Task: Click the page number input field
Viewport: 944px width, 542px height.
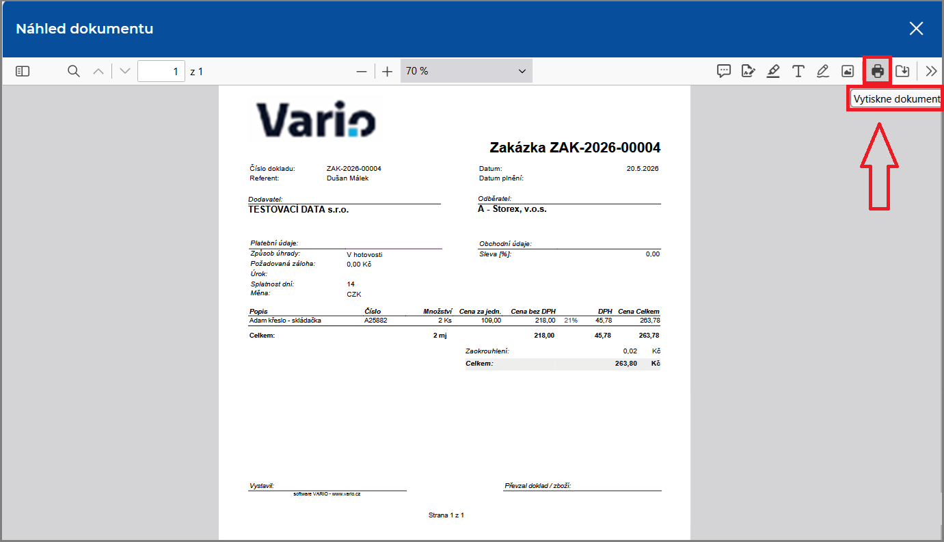Action: click(161, 71)
